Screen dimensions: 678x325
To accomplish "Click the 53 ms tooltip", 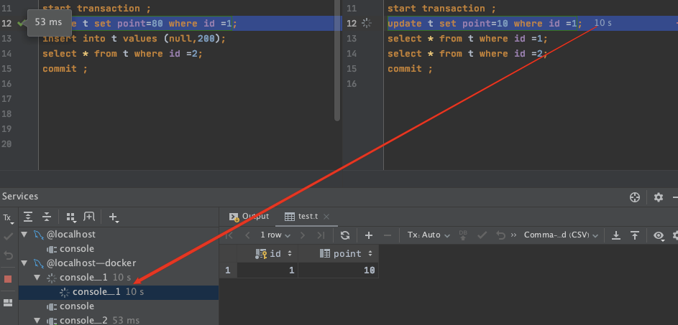I will 49,22.
